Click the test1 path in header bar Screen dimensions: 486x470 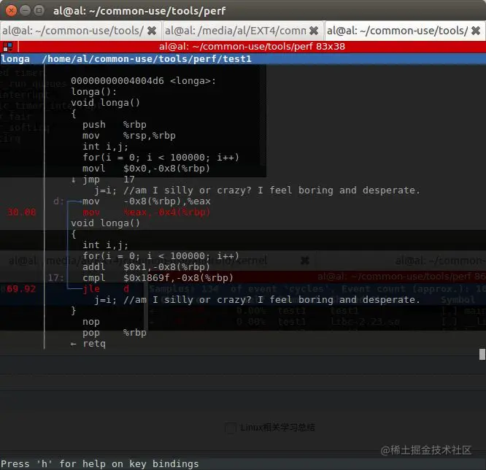pos(146,59)
